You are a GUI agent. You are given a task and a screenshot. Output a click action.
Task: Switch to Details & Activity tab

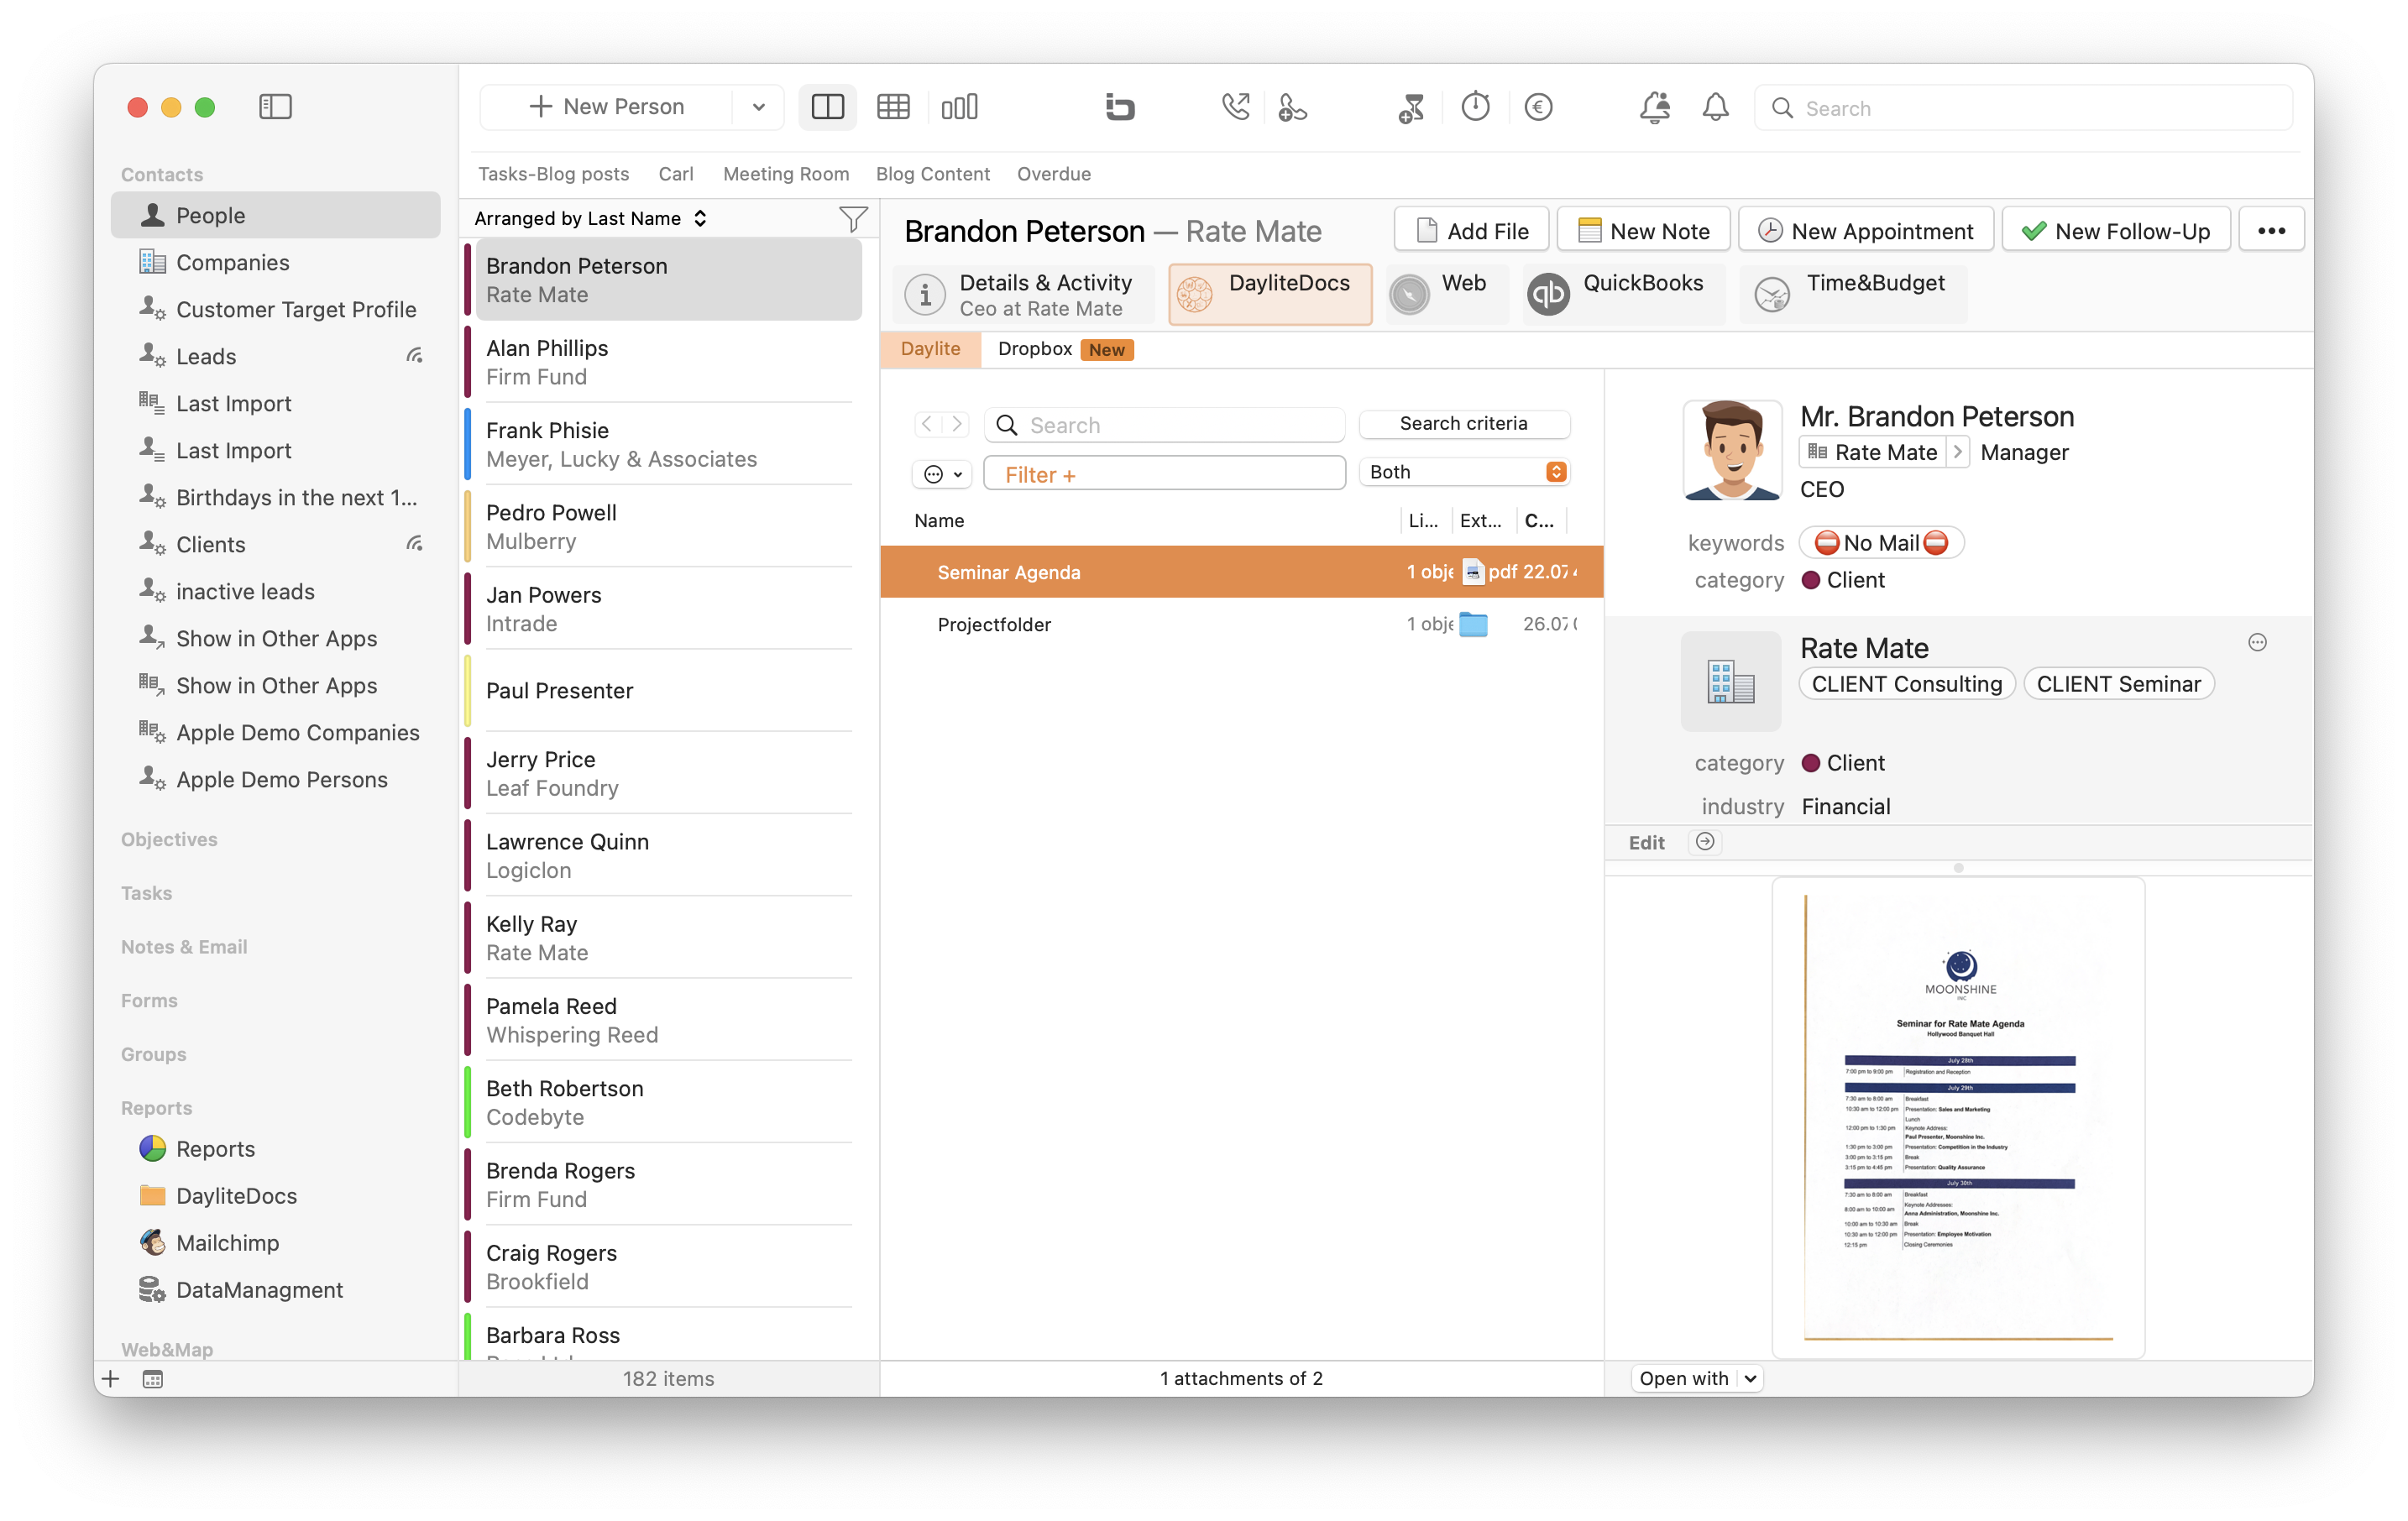pos(1023,295)
